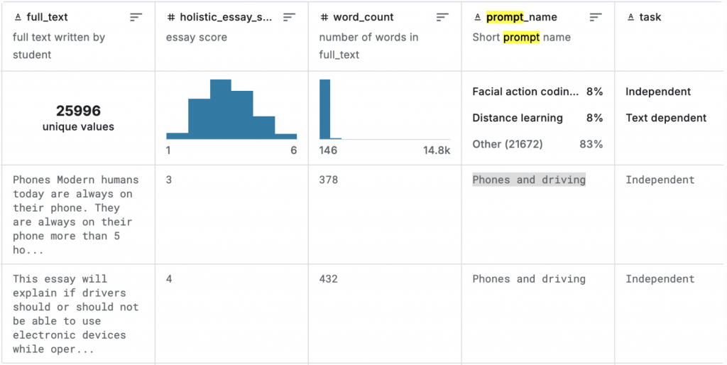Click sort icon in prompt_name column

(596, 17)
